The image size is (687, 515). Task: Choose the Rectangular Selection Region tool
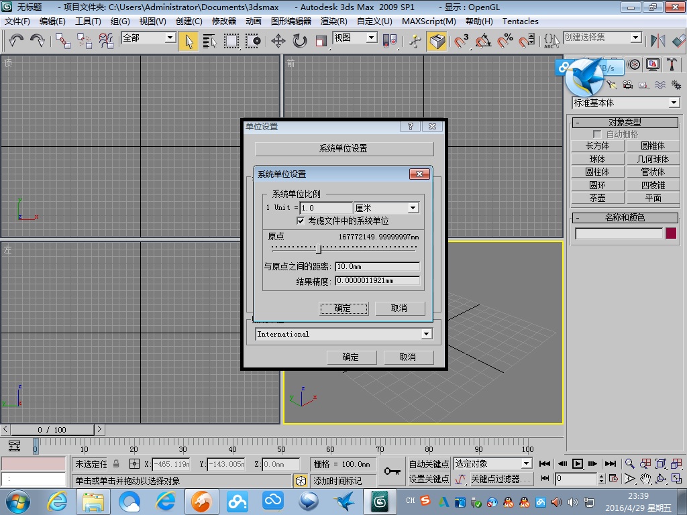[231, 41]
